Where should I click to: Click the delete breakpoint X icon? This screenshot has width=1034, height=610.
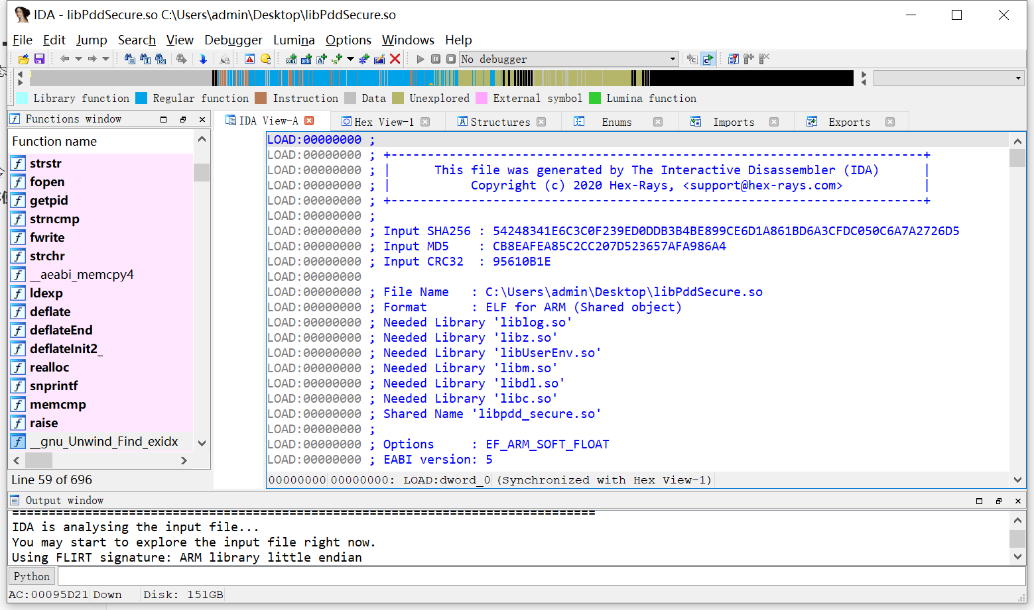tap(764, 59)
